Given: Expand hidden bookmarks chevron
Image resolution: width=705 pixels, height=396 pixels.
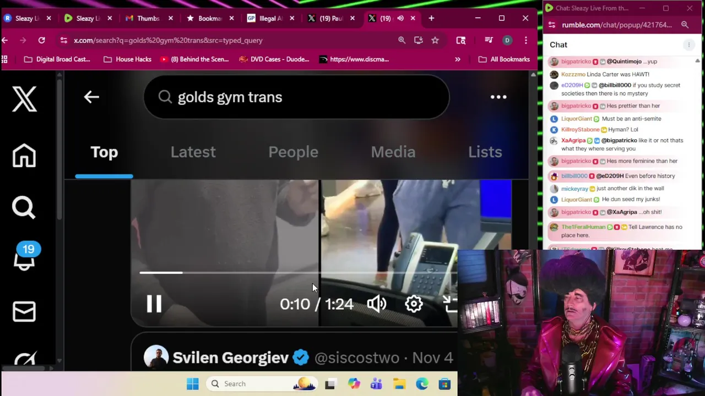Looking at the screenshot, I should coord(457,59).
